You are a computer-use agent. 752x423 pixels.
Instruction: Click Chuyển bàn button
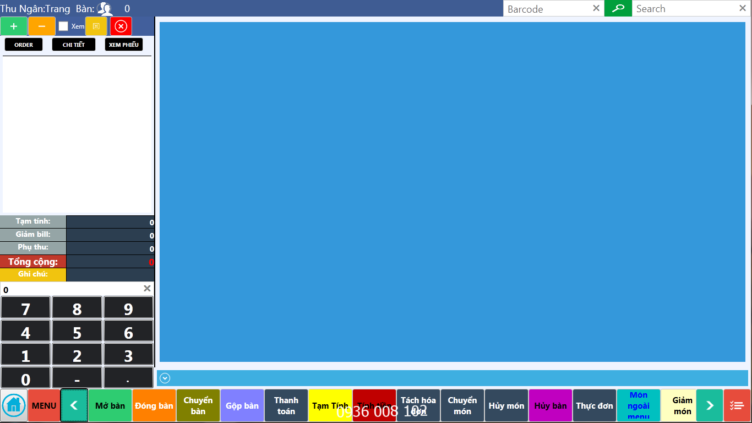(198, 406)
